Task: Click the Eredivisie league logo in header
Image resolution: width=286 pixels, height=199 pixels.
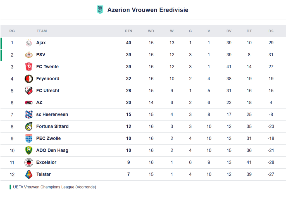Action: click(x=100, y=10)
